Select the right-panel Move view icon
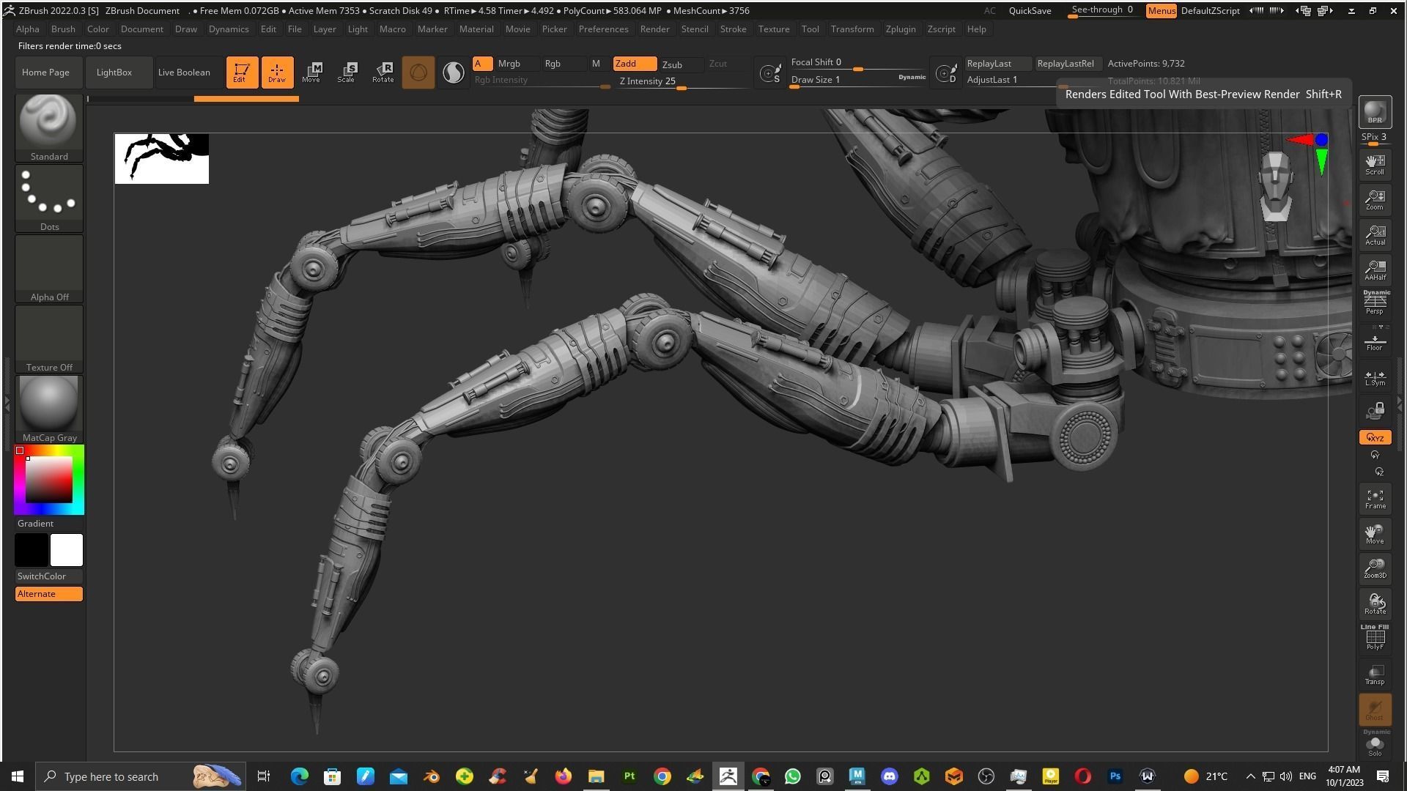 (x=1375, y=535)
